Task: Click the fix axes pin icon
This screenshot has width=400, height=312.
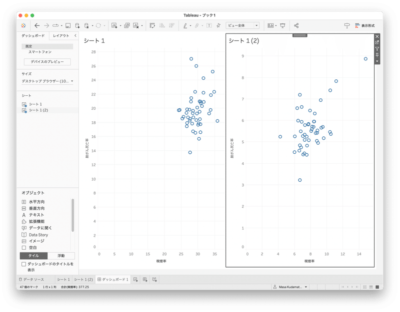Action: click(218, 25)
